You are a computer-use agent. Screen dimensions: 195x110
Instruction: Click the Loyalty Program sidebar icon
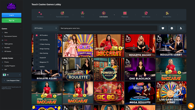coord(2,66)
